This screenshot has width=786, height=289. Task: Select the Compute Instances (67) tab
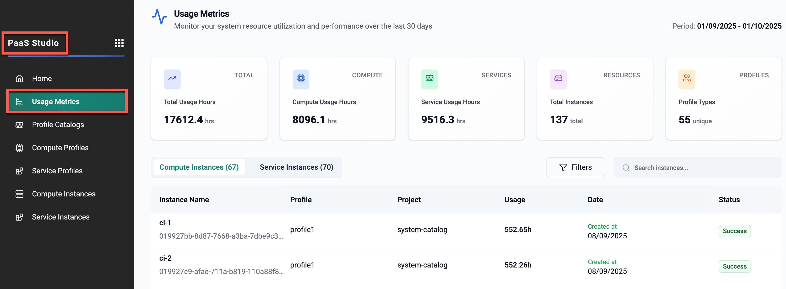pyautogui.click(x=199, y=167)
